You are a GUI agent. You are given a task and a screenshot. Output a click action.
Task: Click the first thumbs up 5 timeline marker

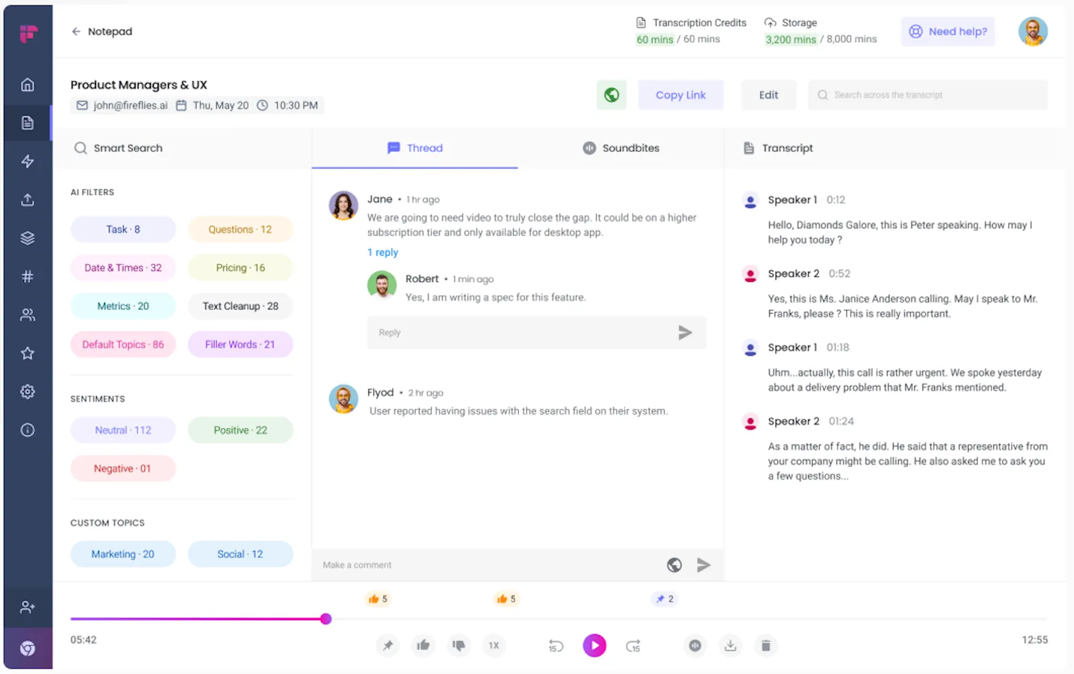point(377,599)
